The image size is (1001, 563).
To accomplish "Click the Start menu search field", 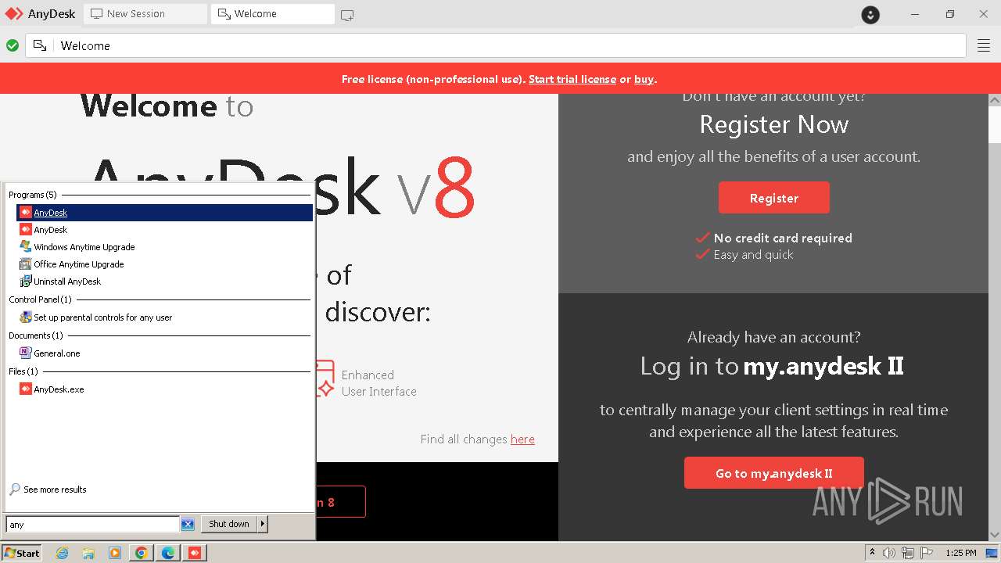I will pos(93,525).
